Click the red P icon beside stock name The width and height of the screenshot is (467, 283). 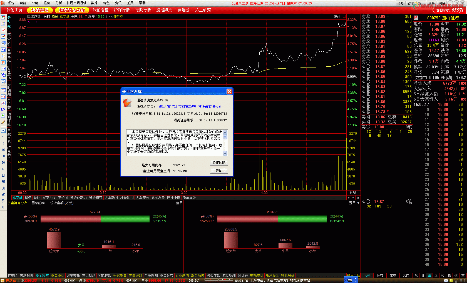416,18
